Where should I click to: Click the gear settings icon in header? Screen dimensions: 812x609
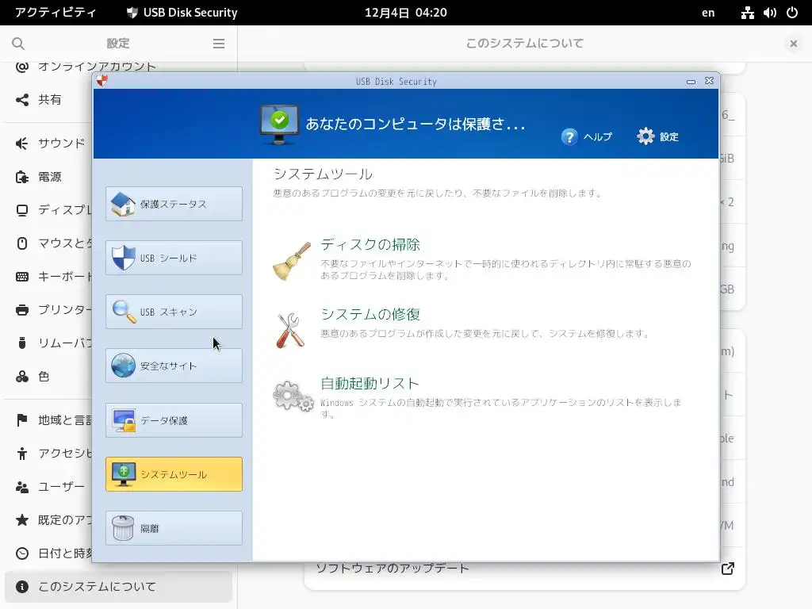coord(645,136)
